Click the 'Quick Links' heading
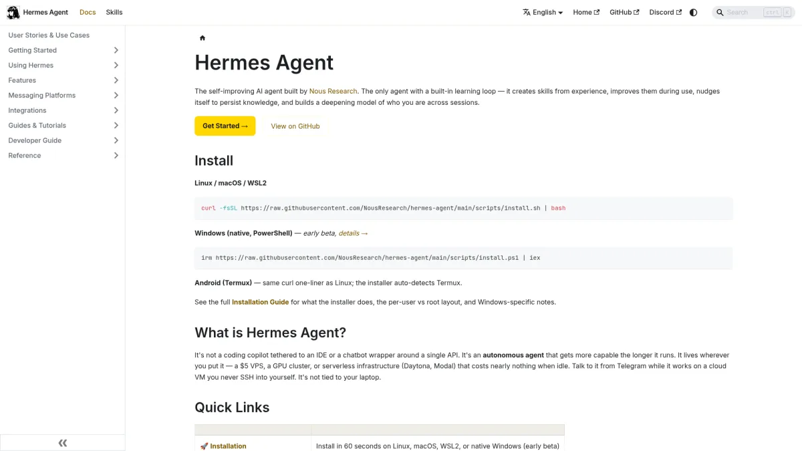The height and width of the screenshot is (451, 802). tap(232, 408)
